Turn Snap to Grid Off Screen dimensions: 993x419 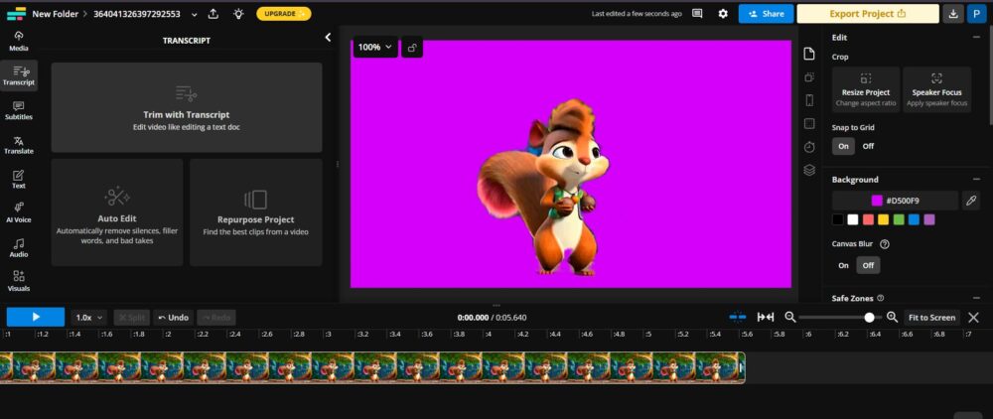coord(868,146)
